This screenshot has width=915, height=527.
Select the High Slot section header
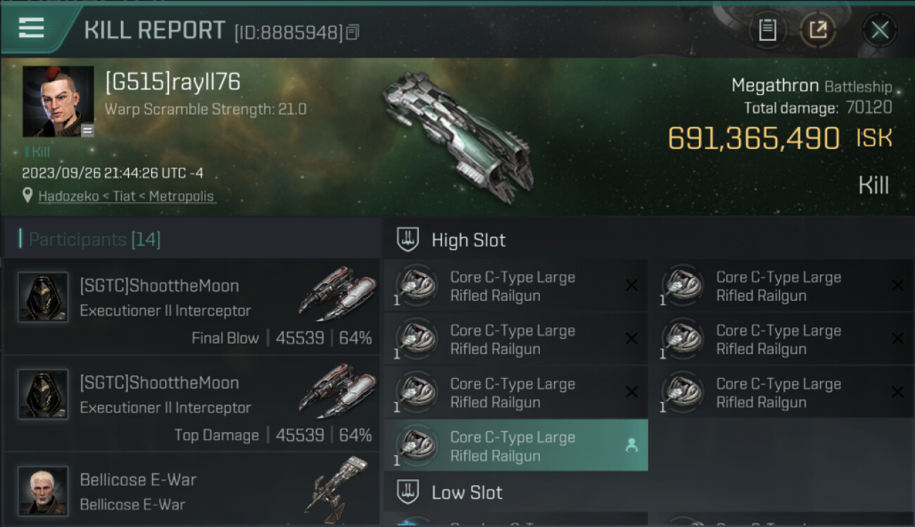point(469,240)
